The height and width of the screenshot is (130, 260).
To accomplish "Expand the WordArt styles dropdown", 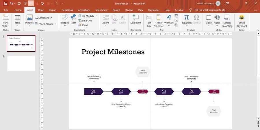I will (169, 26).
